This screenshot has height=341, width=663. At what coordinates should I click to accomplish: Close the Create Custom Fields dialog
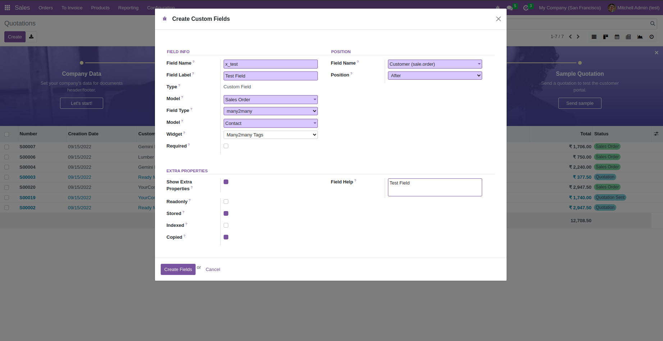[498, 19]
